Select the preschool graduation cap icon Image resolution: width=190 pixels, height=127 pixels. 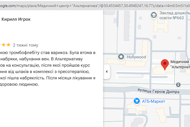click(x=153, y=15)
